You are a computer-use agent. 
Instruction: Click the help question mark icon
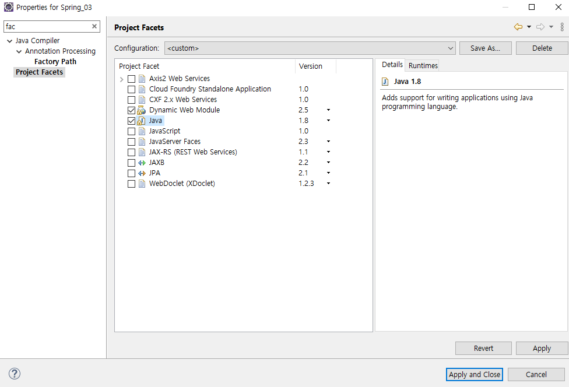tap(15, 374)
